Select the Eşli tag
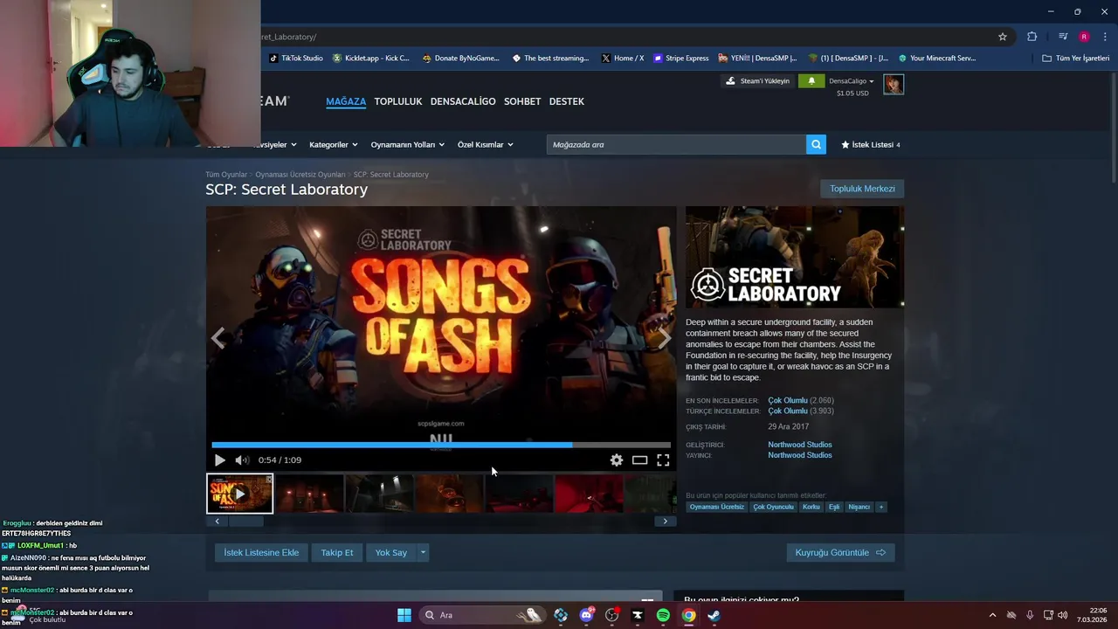This screenshot has height=629, width=1118. pyautogui.click(x=834, y=507)
